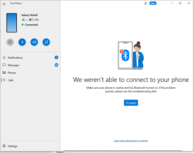Click the Connected status text
The height and width of the screenshot is (153, 194).
tap(31, 25)
